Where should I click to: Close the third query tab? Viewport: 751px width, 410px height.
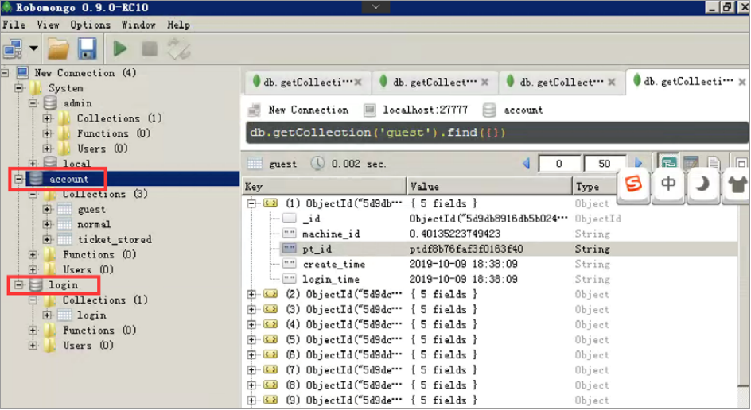[612, 83]
